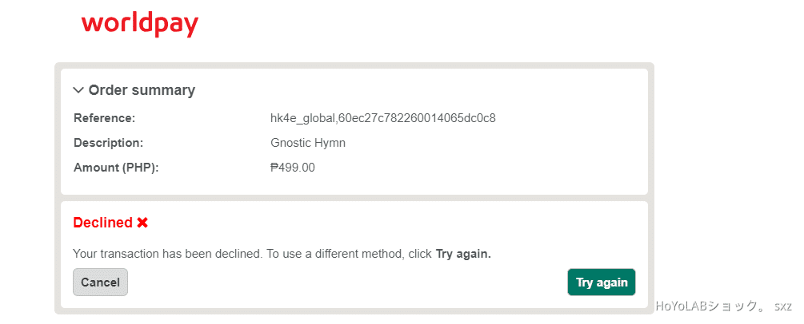Click the 60ec27c782260014065dc0c8 order ID

[417, 118]
